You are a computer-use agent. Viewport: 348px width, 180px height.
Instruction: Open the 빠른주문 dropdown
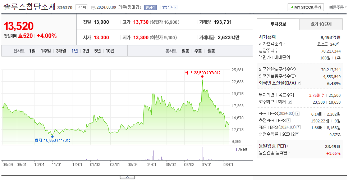[338, 7]
